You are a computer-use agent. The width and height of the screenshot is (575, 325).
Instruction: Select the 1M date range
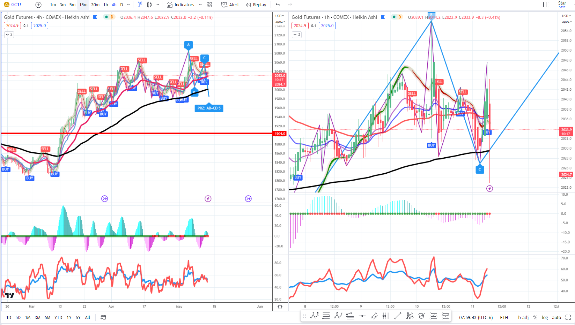click(28, 318)
